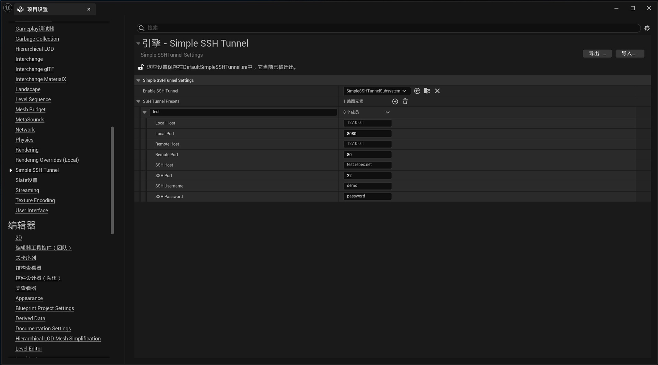This screenshot has height=365, width=658.
Task: Open SimpleSSHTunnelSubsystem class dropdown
Action: pyautogui.click(x=377, y=91)
